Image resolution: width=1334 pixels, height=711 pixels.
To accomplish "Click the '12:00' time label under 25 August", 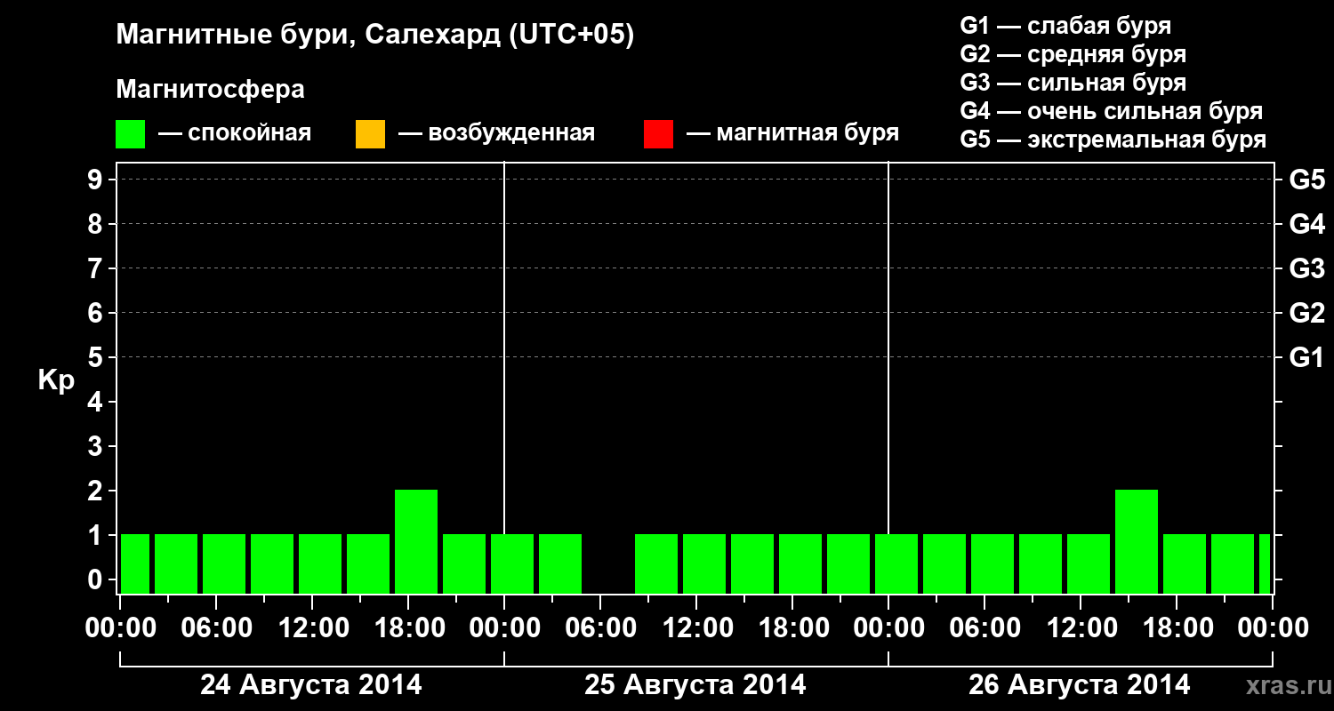I will [x=697, y=627].
